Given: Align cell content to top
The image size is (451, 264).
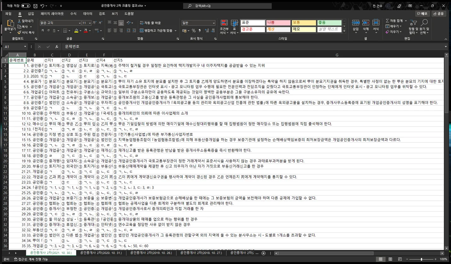Looking at the screenshot, I should point(109,23).
